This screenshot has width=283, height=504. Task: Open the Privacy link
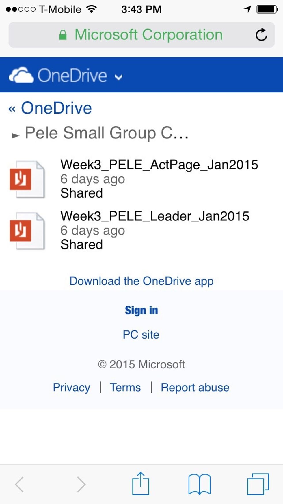pos(71,388)
